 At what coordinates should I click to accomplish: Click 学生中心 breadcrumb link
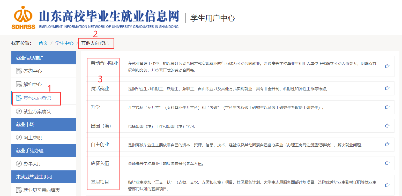coord(64,43)
